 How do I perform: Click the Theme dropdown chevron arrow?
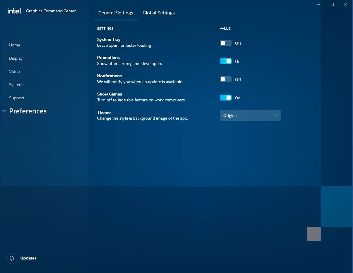[276, 115]
